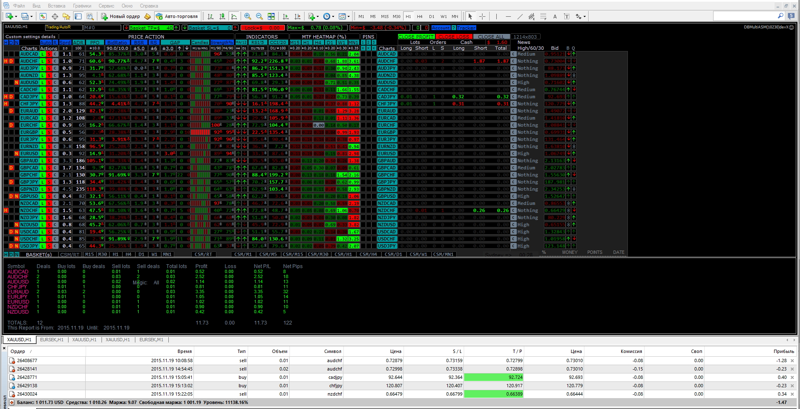Switch timeframe to W1
This screenshot has width=800, height=409.
click(x=443, y=16)
